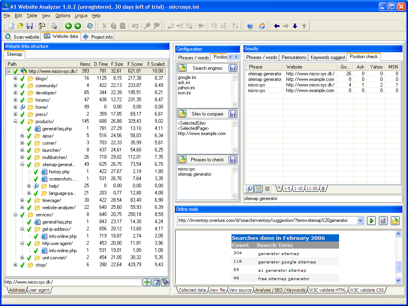The width and height of the screenshot is (408, 306).
Task: Click the scissors cut icon
Action: coord(104,26)
